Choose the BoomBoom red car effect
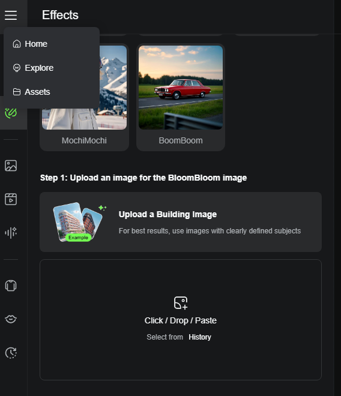Viewport: 341px width, 396px height. [x=181, y=97]
